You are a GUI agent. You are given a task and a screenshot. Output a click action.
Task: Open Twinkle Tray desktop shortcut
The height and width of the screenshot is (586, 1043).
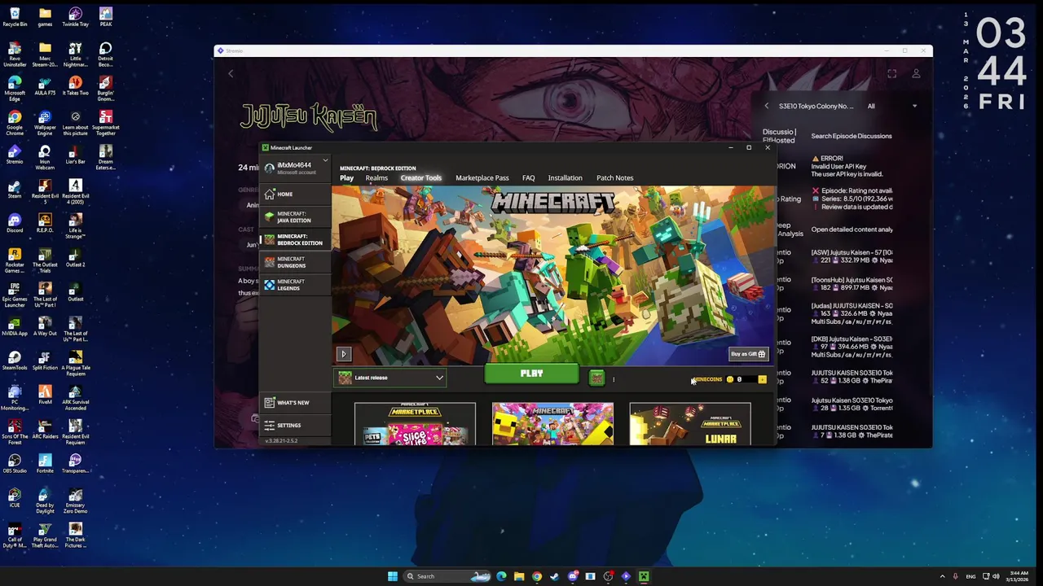[75, 17]
